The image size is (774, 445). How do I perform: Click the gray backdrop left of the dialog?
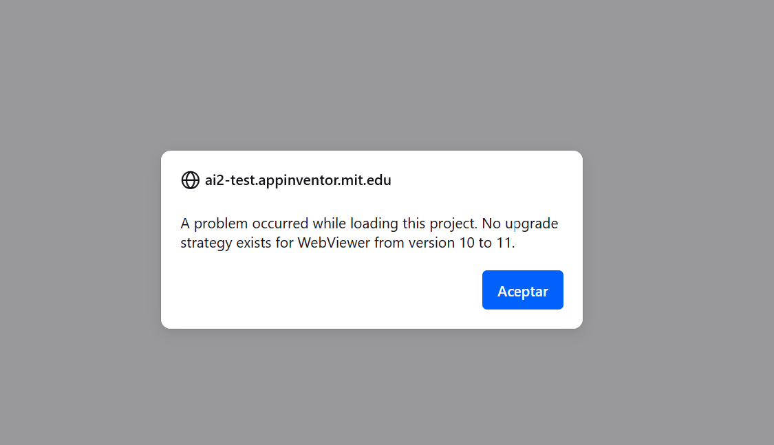coord(79,239)
